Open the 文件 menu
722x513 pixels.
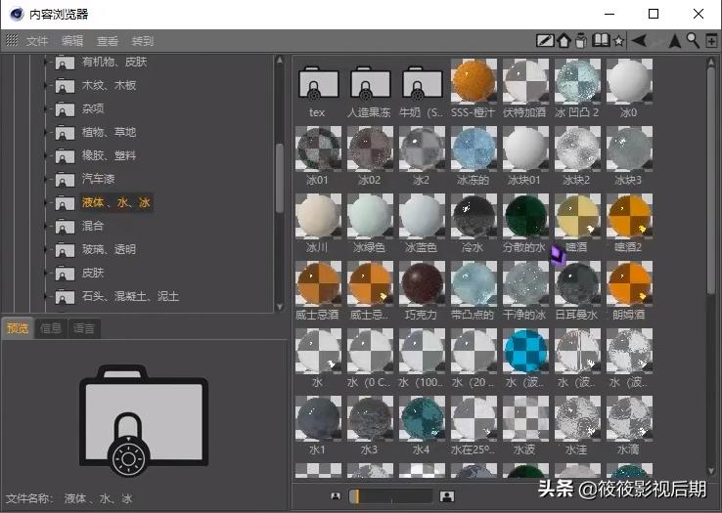coord(37,41)
